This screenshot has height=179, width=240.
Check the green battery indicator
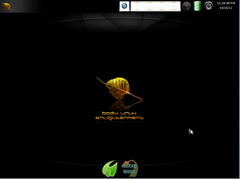[x=197, y=6]
